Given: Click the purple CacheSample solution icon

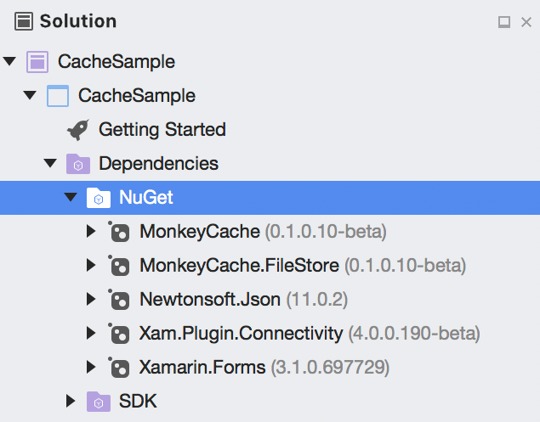Looking at the screenshot, I should (37, 62).
